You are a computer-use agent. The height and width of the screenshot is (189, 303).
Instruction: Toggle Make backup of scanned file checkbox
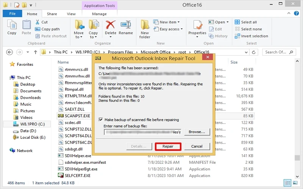[101, 120]
